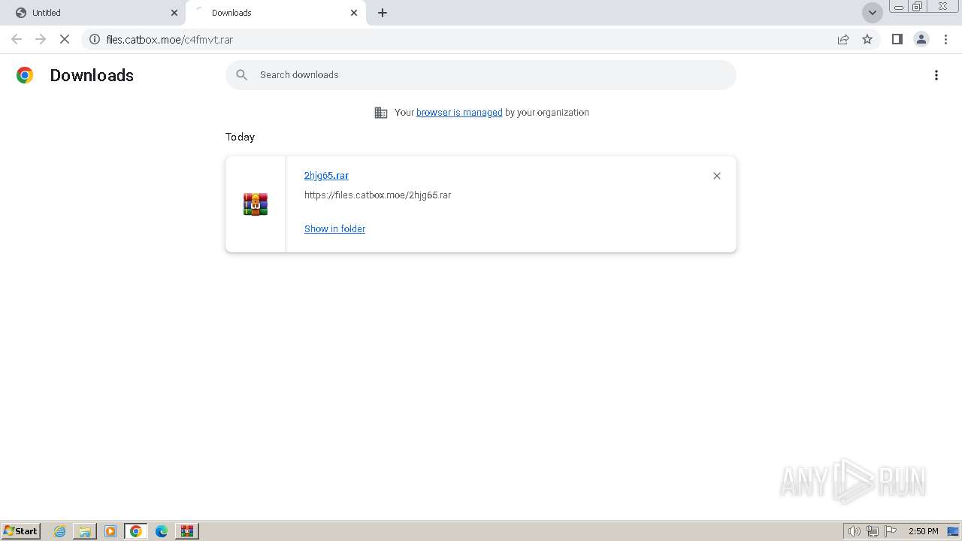Viewport: 962px width, 541px height.
Task: Close the Downloads tab
Action: tap(354, 13)
